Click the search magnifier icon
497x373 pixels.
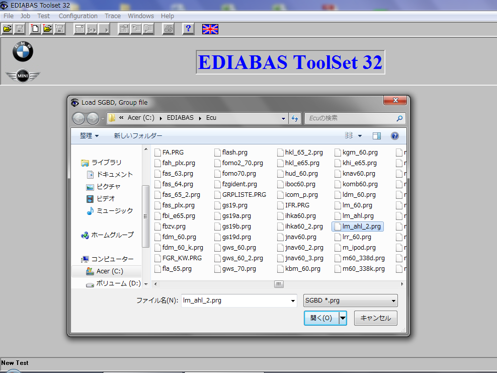[x=399, y=118]
